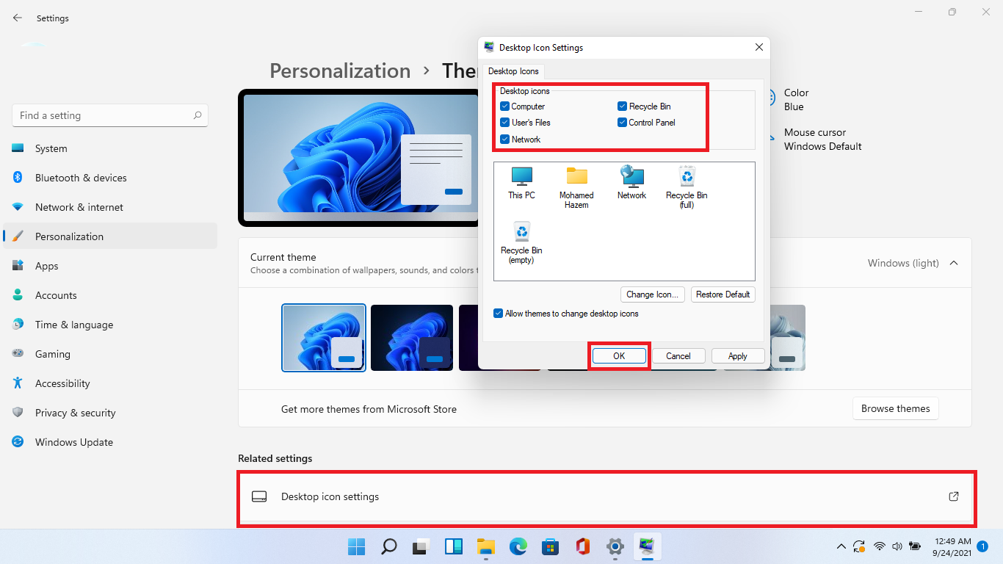Open Wi-Fi network tray icon

click(x=879, y=546)
